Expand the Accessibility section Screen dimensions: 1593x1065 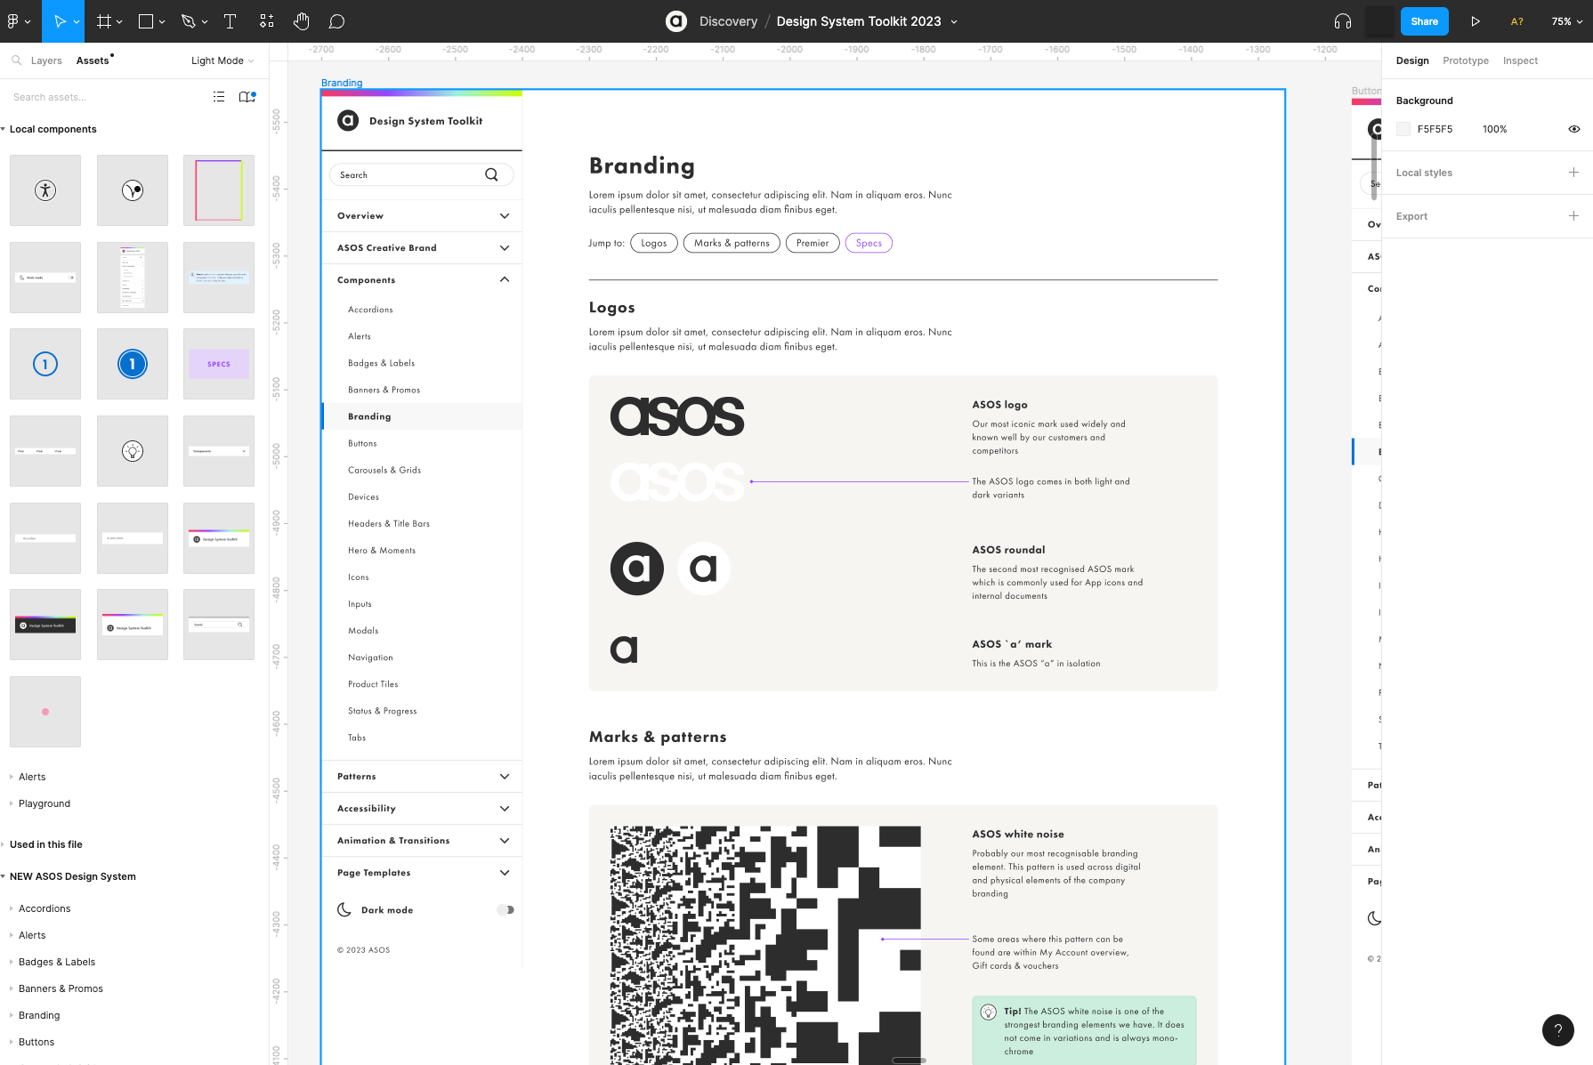click(505, 809)
